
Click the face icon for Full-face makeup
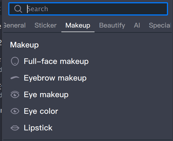[x=15, y=61]
